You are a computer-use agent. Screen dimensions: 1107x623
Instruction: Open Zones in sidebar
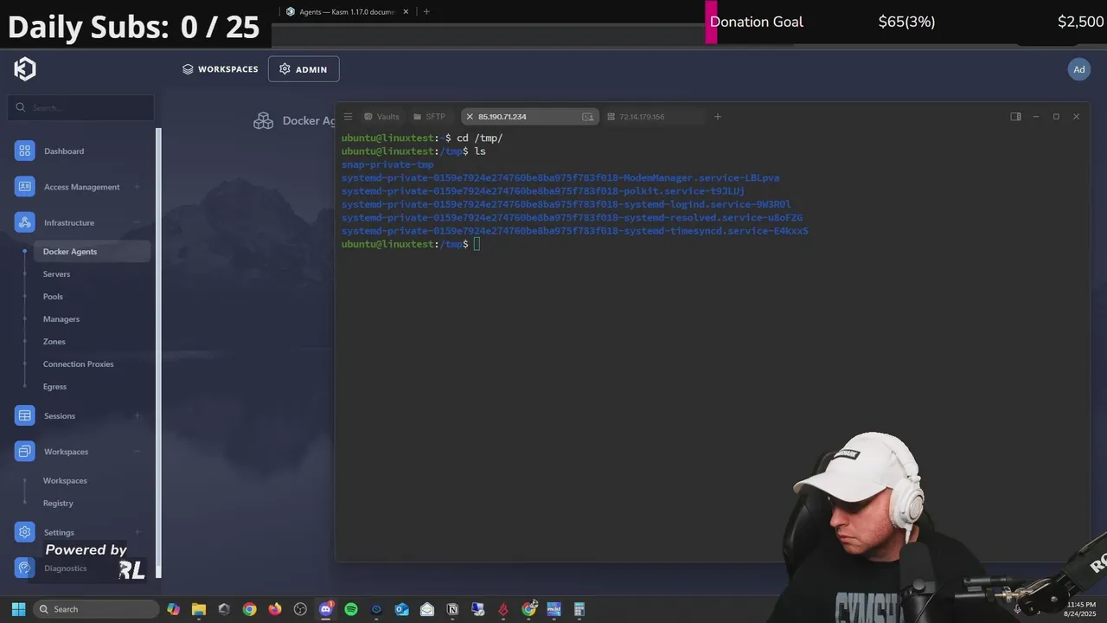pyautogui.click(x=54, y=342)
